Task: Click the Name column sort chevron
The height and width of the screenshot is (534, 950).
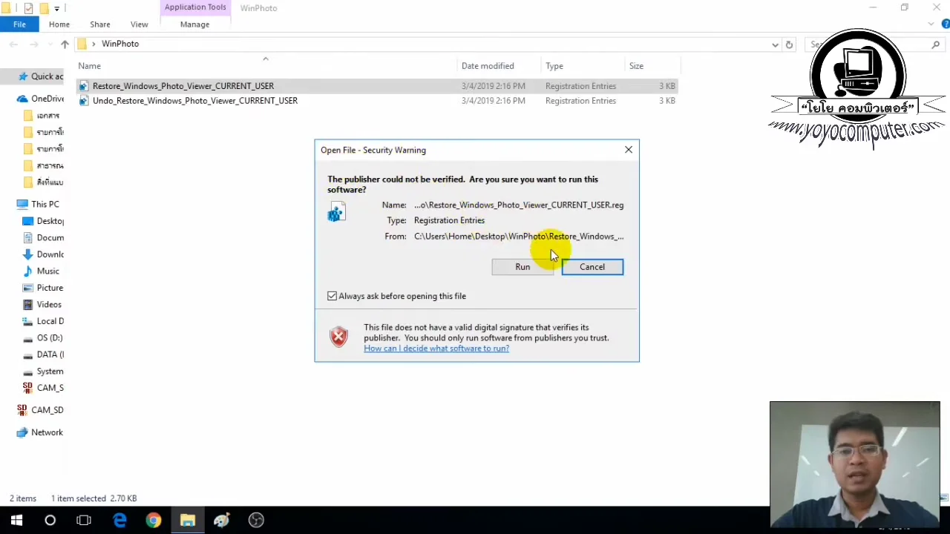Action: 265,59
